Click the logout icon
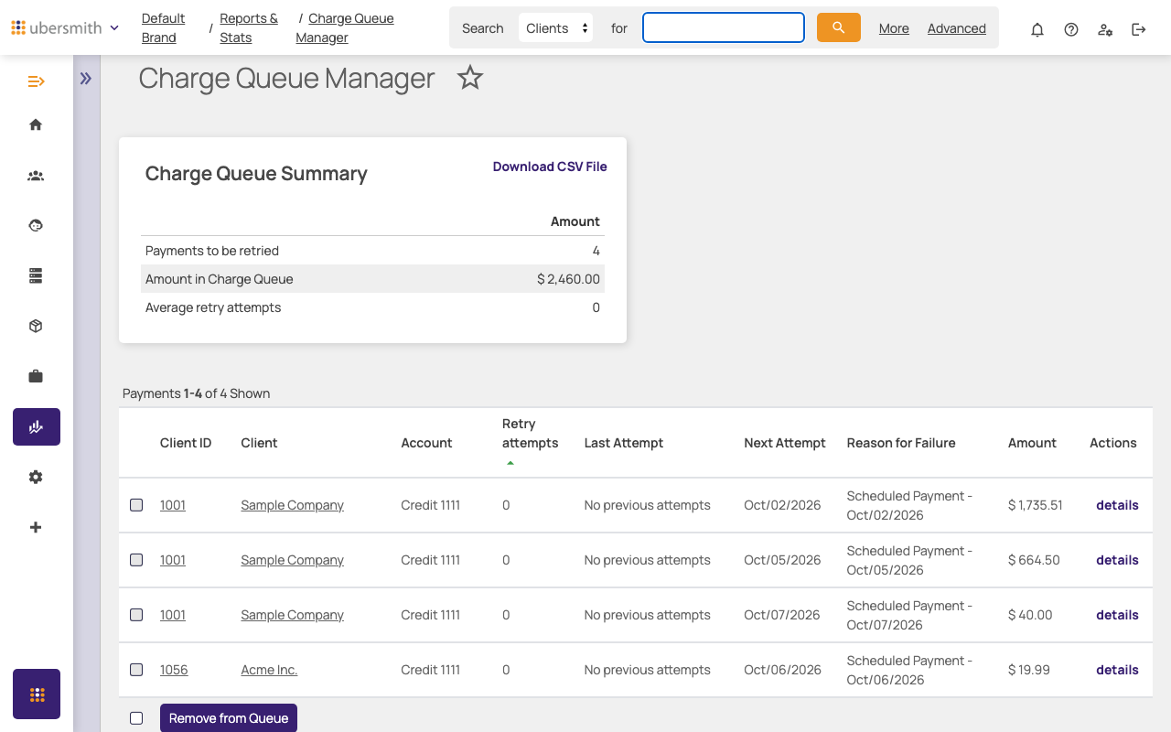Screen dimensions: 1171x732 coord(1139,29)
